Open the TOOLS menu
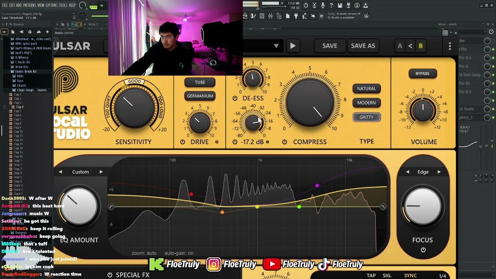Image resolution: width=496 pixels, height=279 pixels. click(63, 5)
